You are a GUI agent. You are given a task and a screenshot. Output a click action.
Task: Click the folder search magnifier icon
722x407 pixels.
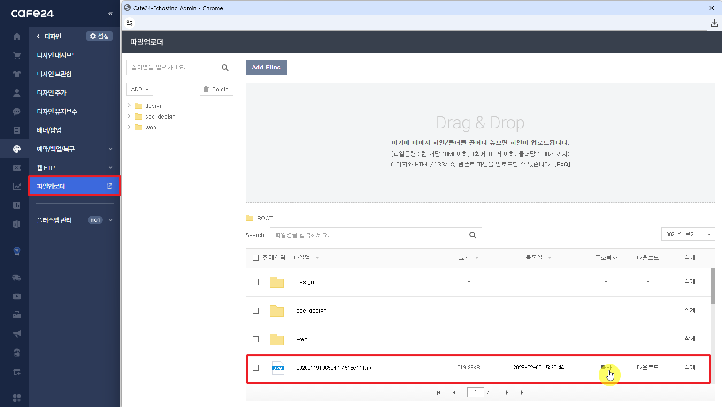click(x=225, y=68)
